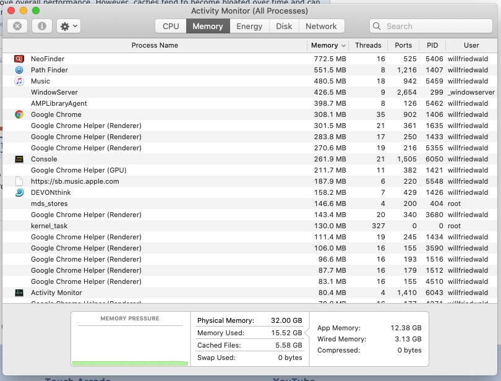
Task: Open the Energy tab
Action: [x=249, y=26]
